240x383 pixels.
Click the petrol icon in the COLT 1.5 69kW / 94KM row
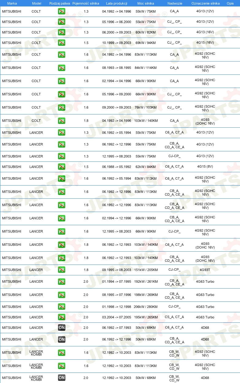point(62,43)
